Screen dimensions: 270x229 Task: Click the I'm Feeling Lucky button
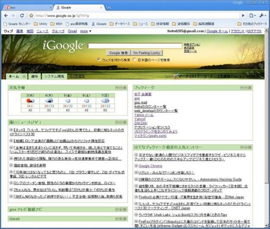tap(146, 53)
